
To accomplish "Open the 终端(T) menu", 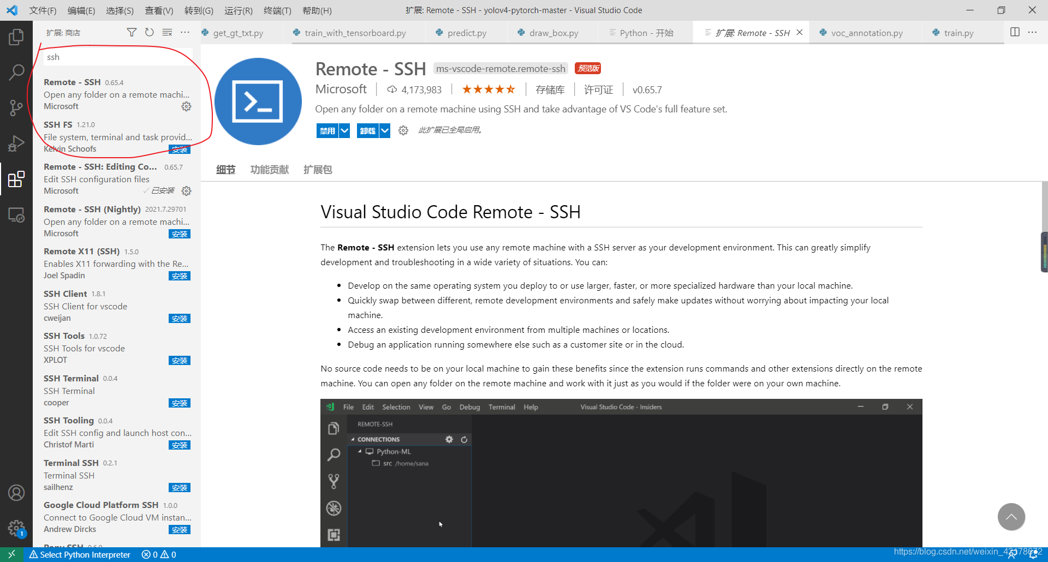I will coord(277,10).
